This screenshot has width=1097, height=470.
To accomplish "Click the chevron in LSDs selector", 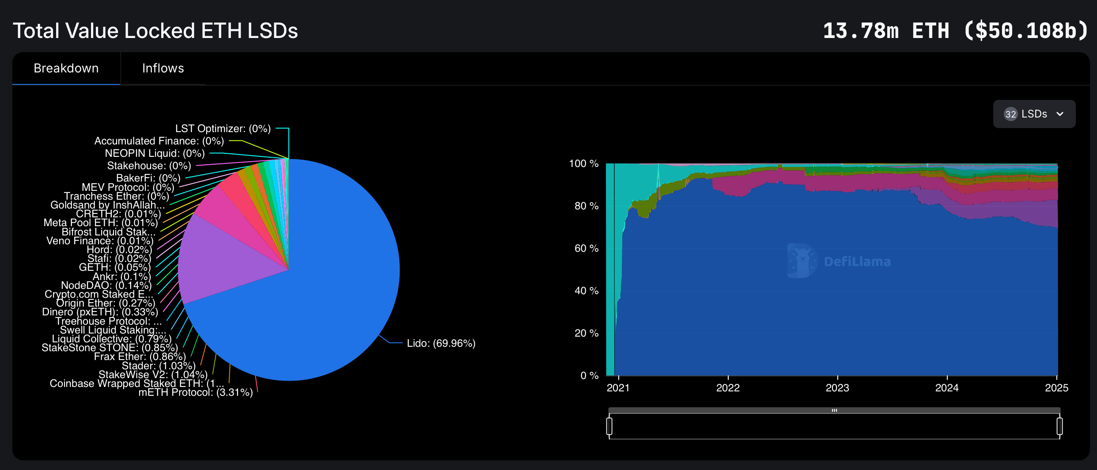I will point(1060,114).
